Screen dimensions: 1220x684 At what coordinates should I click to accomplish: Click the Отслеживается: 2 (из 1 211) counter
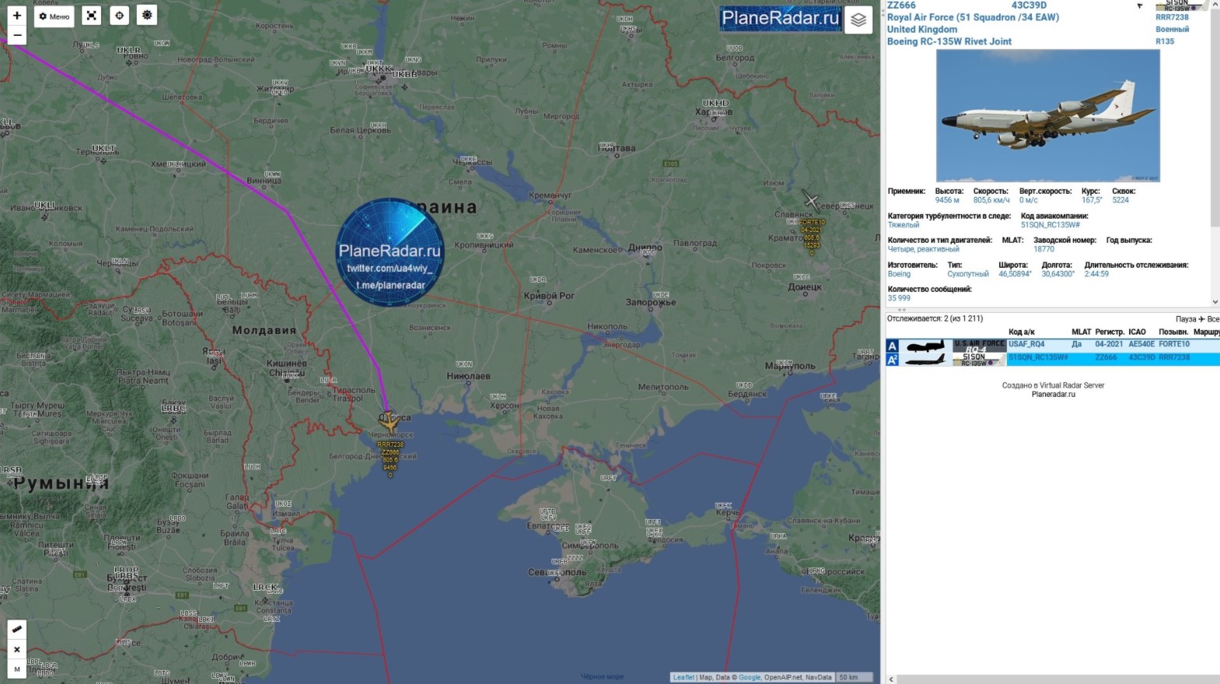click(934, 319)
